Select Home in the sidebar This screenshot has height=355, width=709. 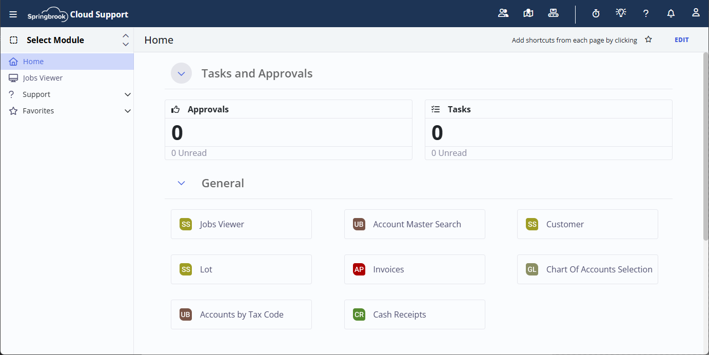[x=33, y=62]
